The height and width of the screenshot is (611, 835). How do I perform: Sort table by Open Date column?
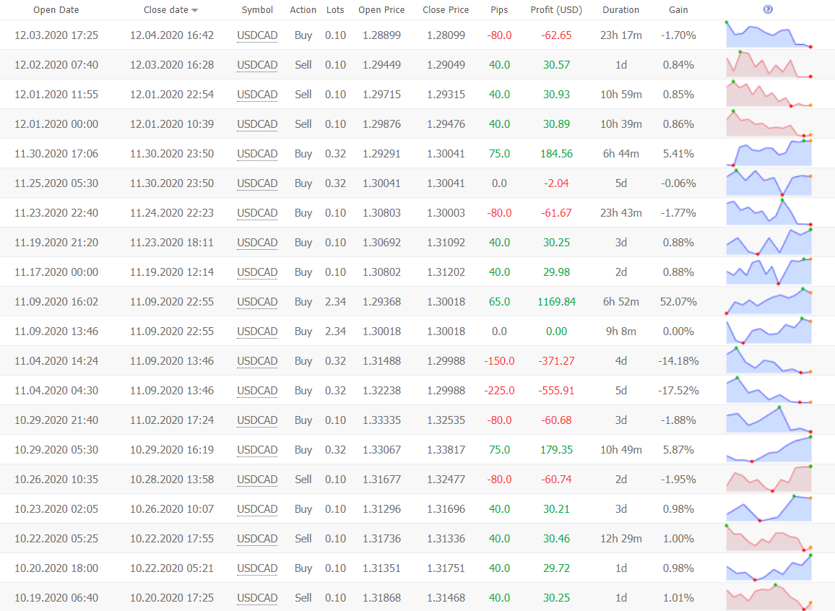click(x=56, y=10)
